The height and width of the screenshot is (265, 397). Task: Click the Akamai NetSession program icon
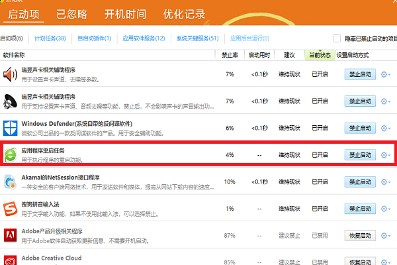(x=12, y=181)
